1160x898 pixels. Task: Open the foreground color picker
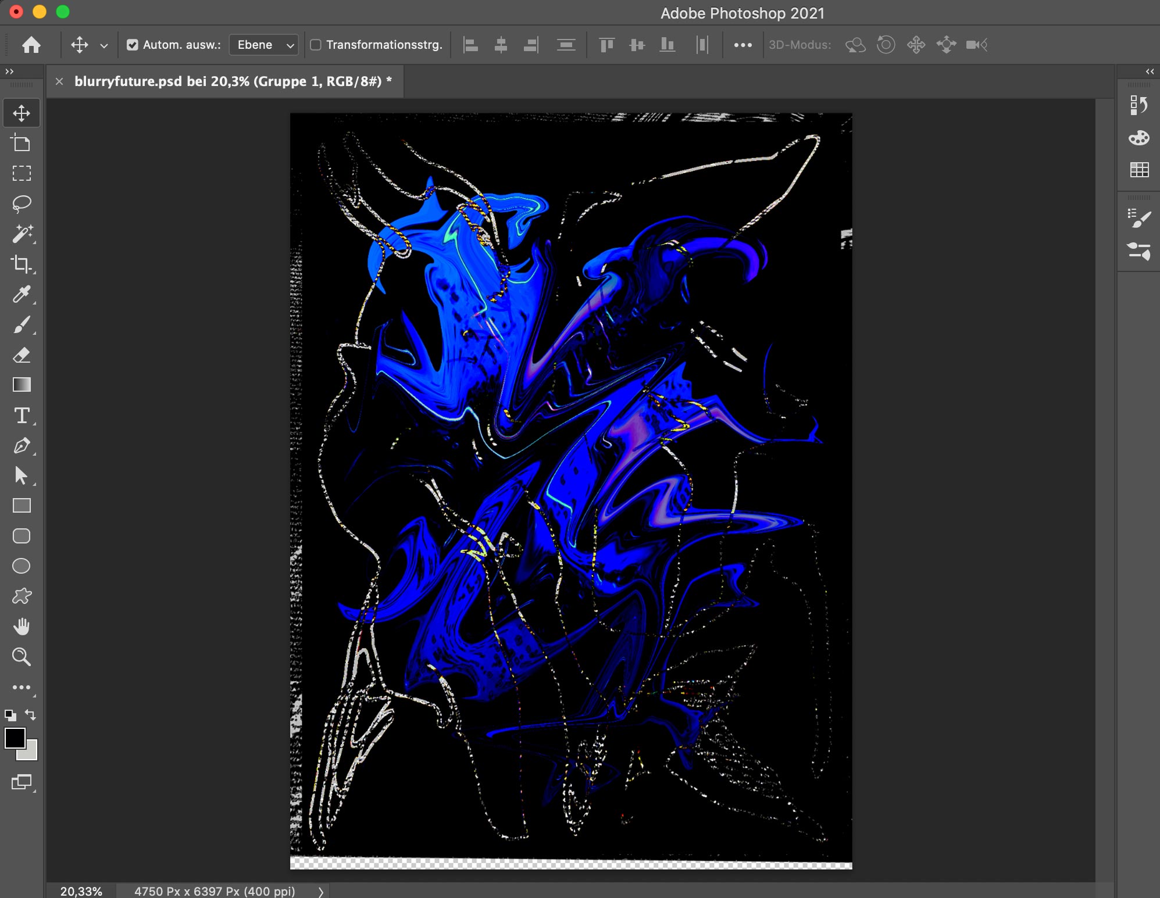coord(15,738)
